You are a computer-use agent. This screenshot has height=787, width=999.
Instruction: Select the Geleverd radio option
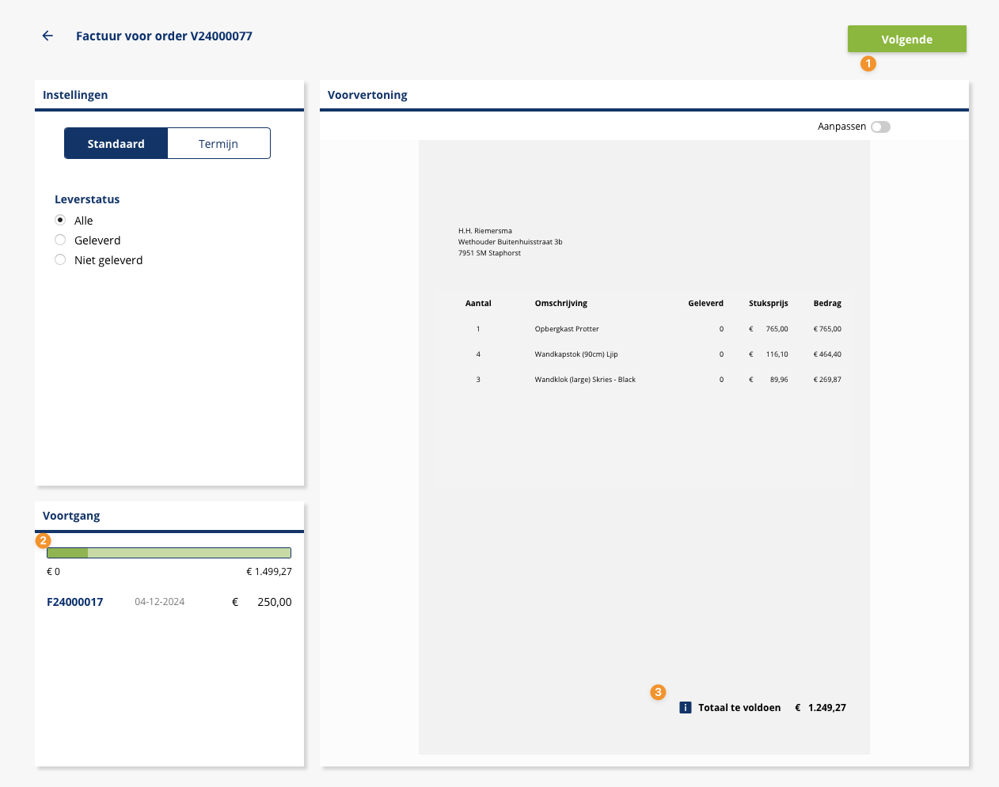pyautogui.click(x=60, y=240)
